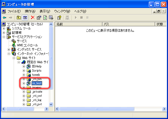Open the ヘルプ(H) menu

point(80,11)
